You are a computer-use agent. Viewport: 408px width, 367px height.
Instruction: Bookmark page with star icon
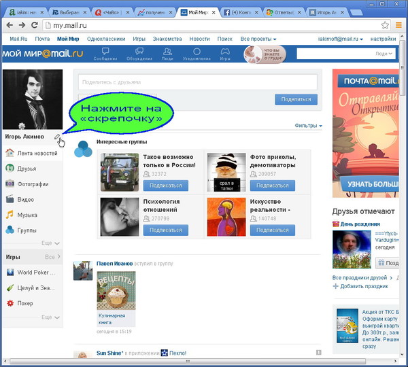pyautogui.click(x=385, y=25)
